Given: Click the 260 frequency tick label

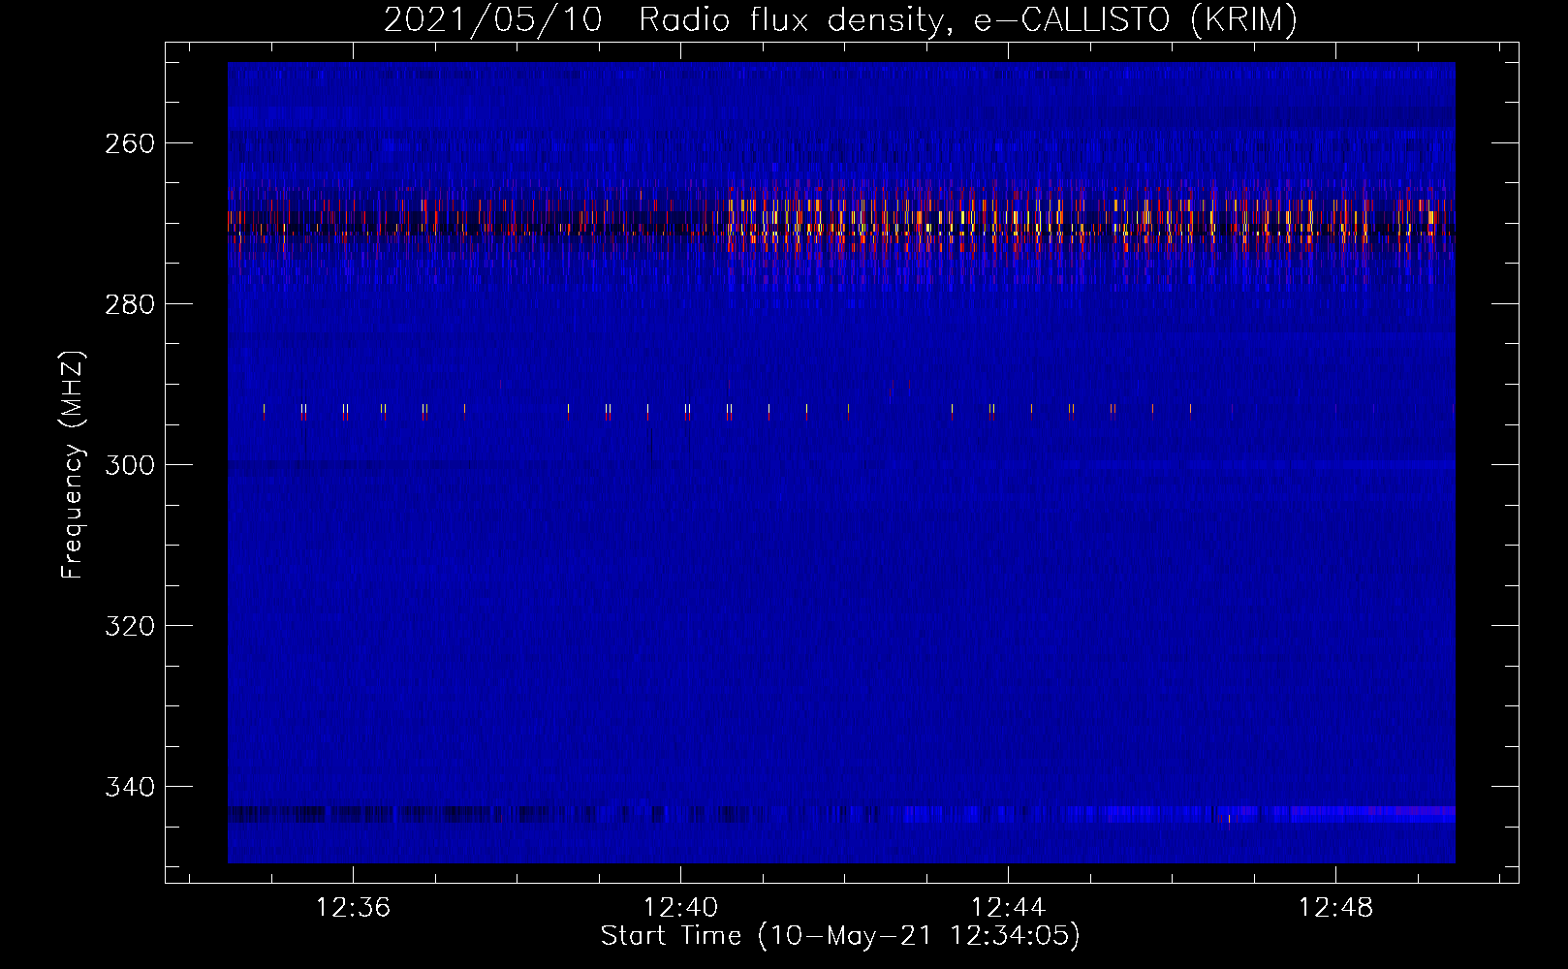Looking at the screenshot, I should coord(130,143).
